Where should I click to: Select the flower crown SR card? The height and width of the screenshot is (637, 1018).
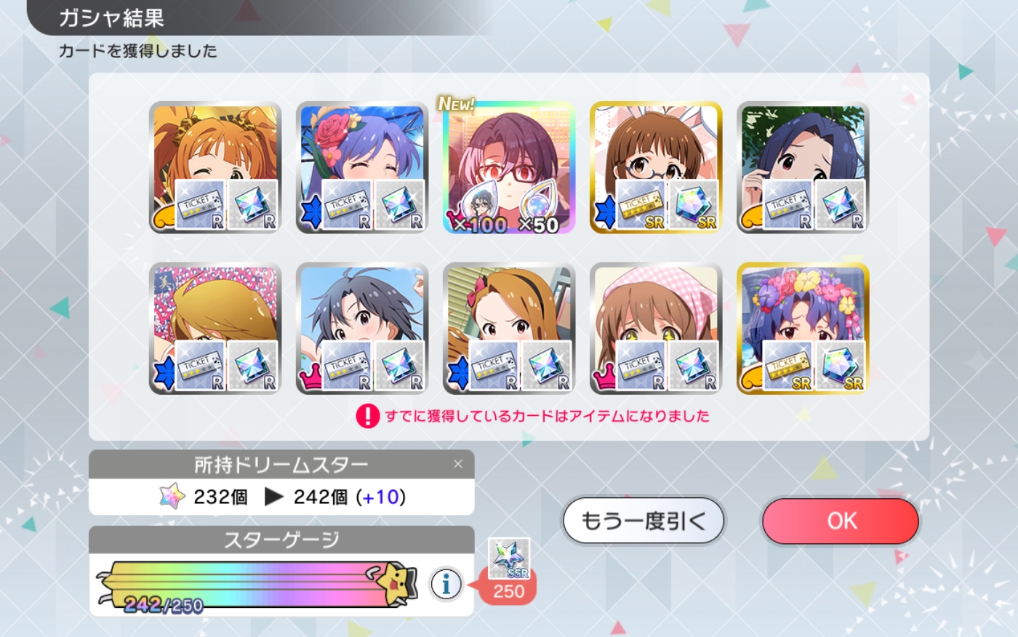[x=803, y=329]
